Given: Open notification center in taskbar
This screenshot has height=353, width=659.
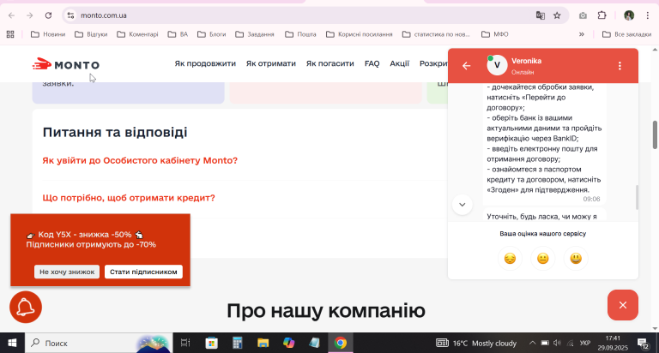Looking at the screenshot, I should point(643,344).
